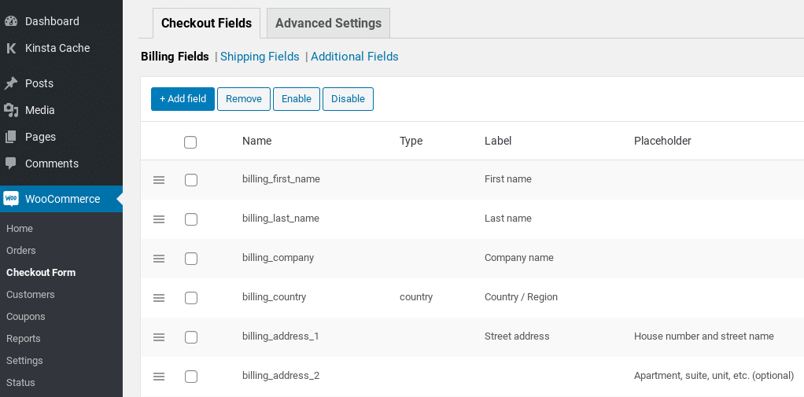
Task: Click the Kinsta Cache K icon
Action: click(x=11, y=48)
